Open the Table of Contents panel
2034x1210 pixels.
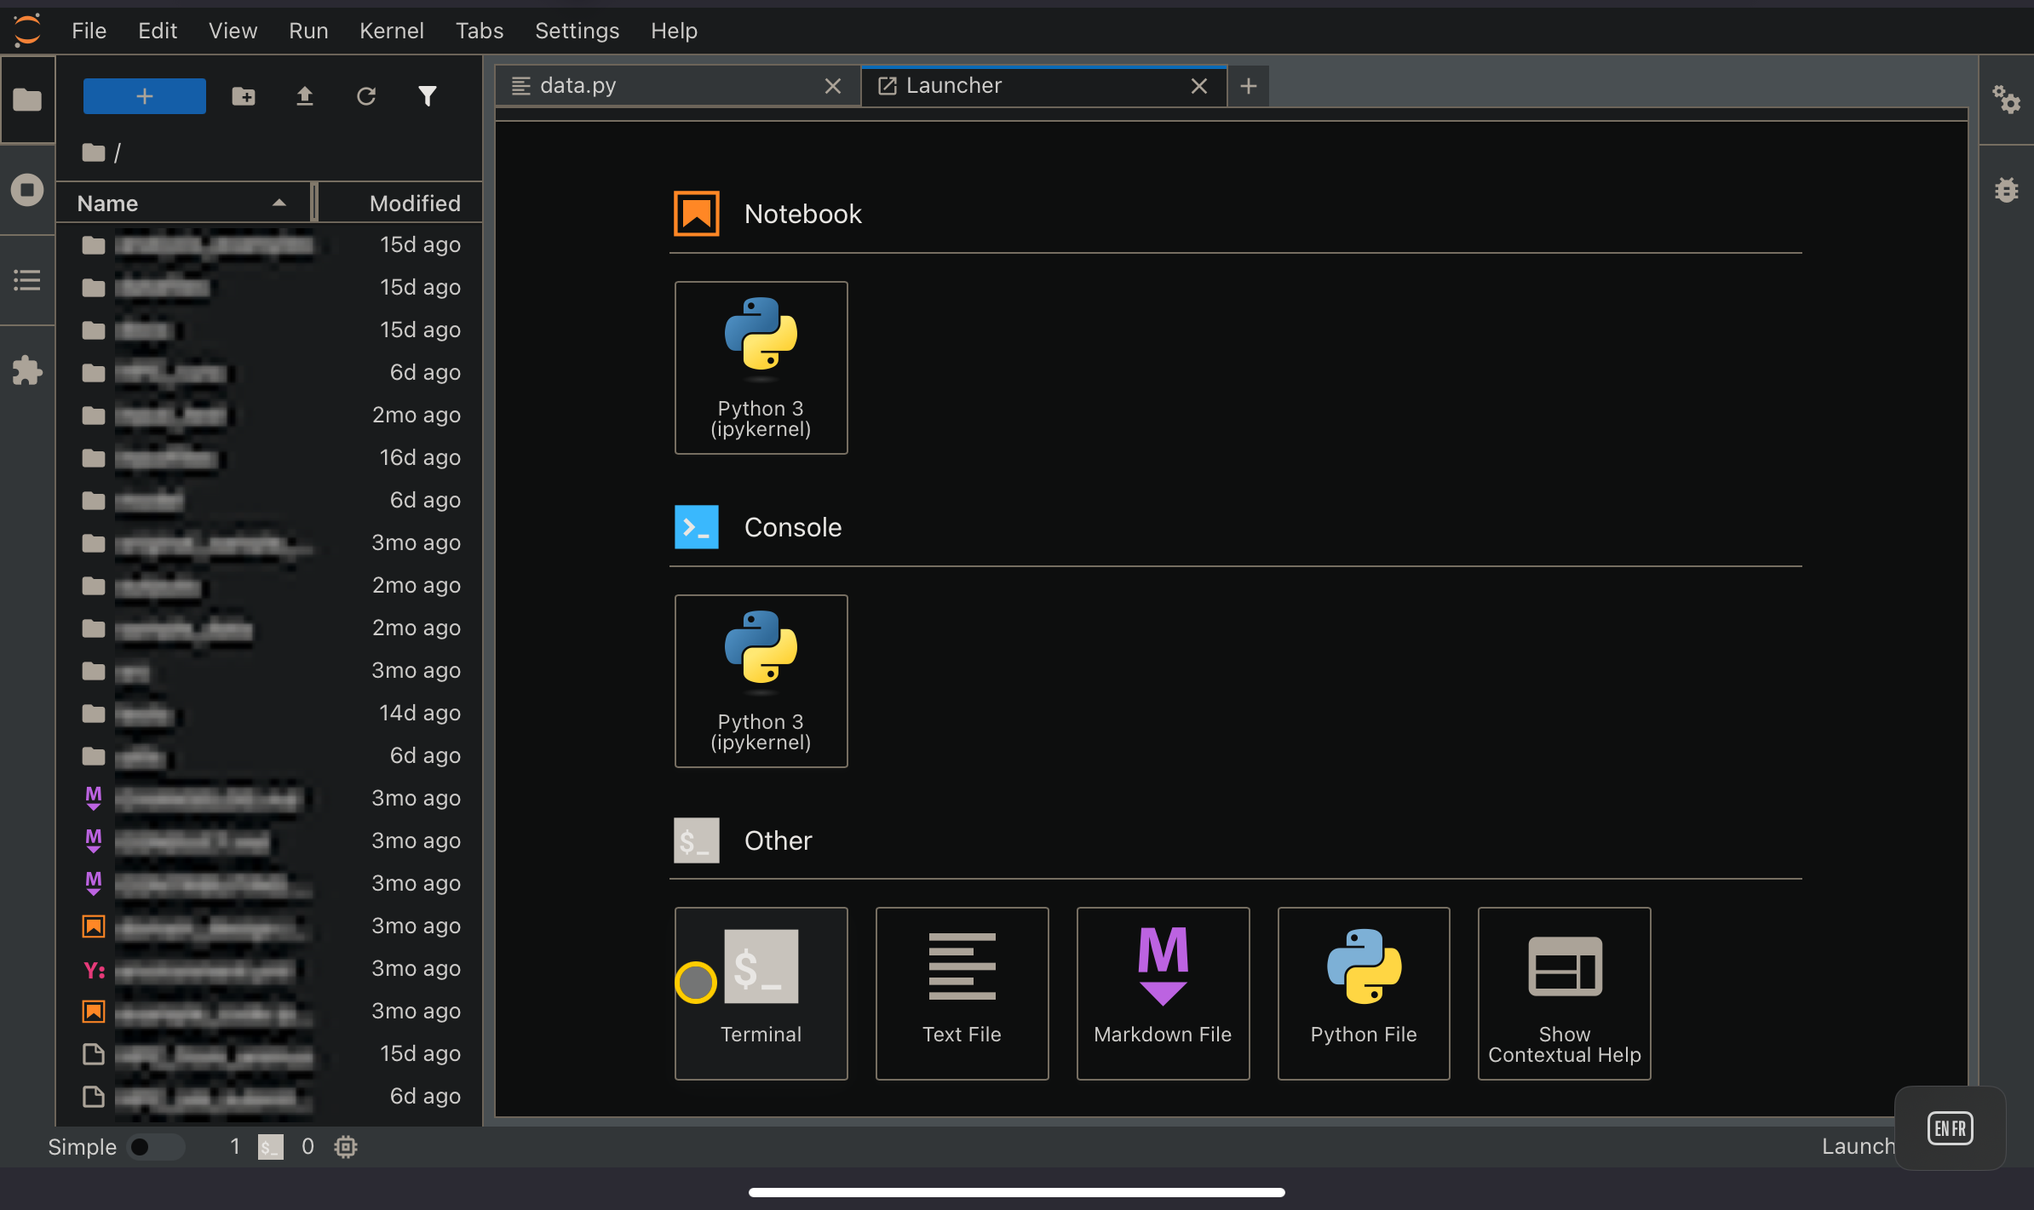[x=27, y=279]
